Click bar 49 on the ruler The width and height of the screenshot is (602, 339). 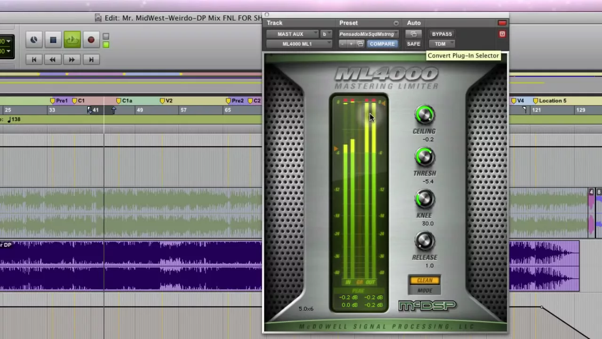[139, 110]
